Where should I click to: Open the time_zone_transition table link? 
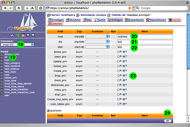click(x=16, y=89)
